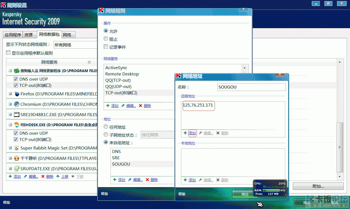The width and height of the screenshot is (350, 209).
Task: Select the Block (阻止) radio button
Action: [106, 39]
